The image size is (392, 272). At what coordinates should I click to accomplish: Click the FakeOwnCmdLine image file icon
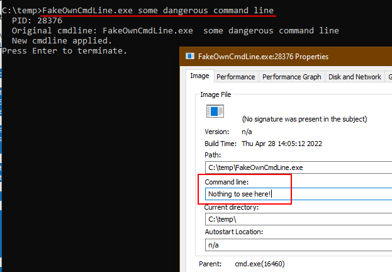pos(215,111)
